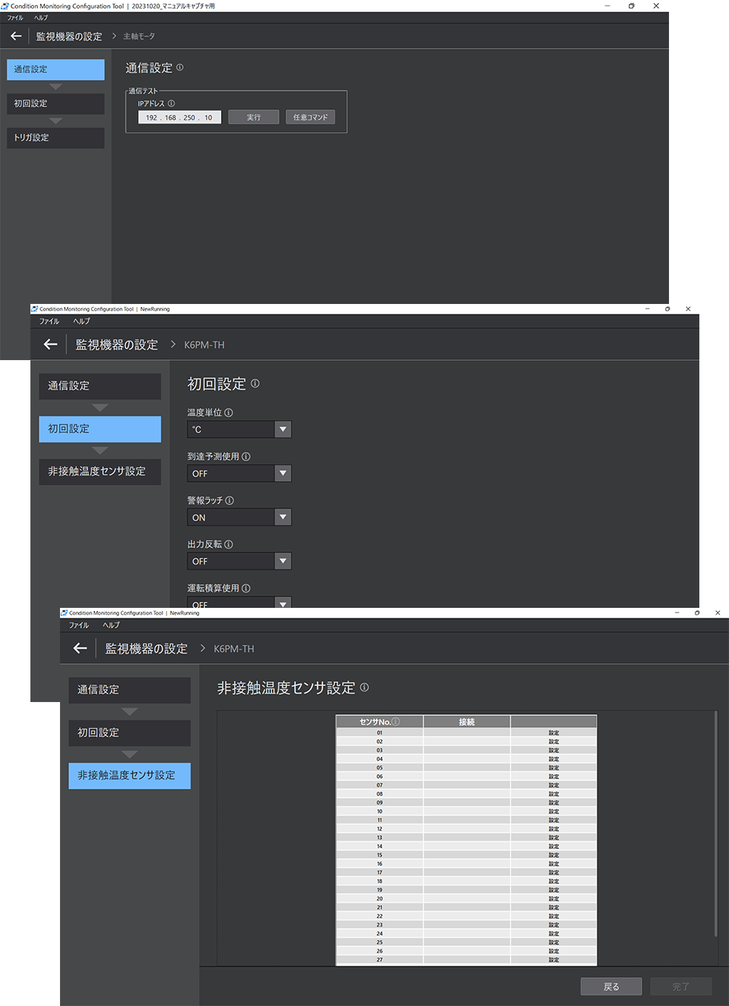
Task: Click the info icon next to 非接触温度センサ設定 heading
Action: click(x=364, y=687)
